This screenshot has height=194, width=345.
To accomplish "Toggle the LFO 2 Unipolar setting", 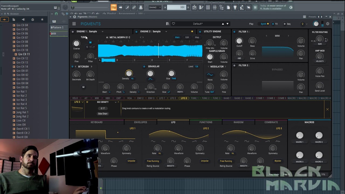I will point(205,161).
